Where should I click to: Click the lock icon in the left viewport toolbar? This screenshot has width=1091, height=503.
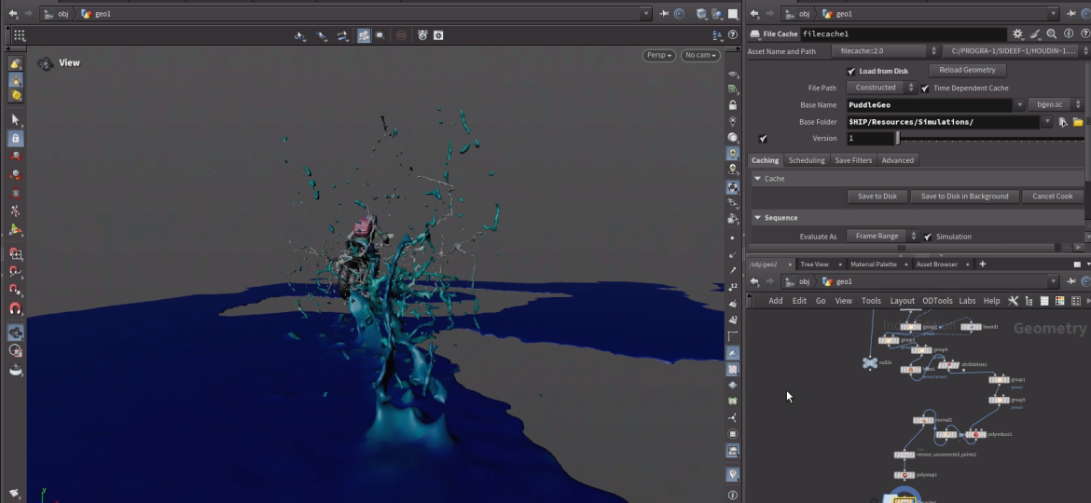tap(15, 138)
